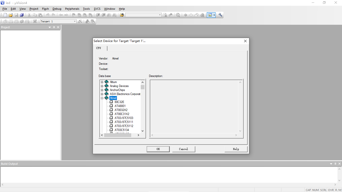The height and width of the screenshot is (192, 342).
Task: Open the SVCS menu
Action: click(x=97, y=9)
